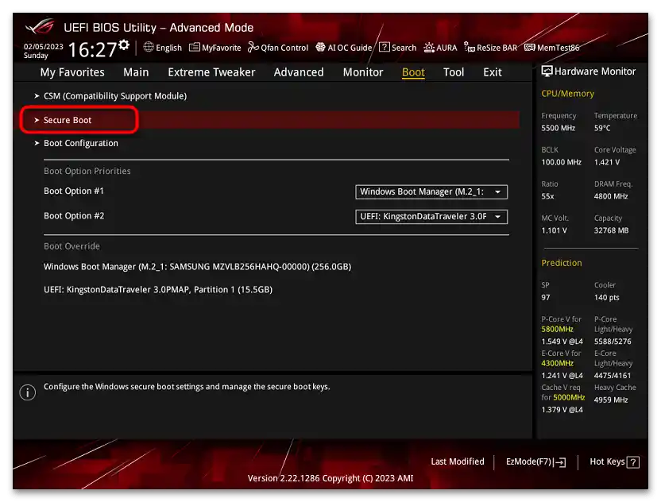View Last Modified settings list
This screenshot has width=661, height=502.
click(458, 461)
